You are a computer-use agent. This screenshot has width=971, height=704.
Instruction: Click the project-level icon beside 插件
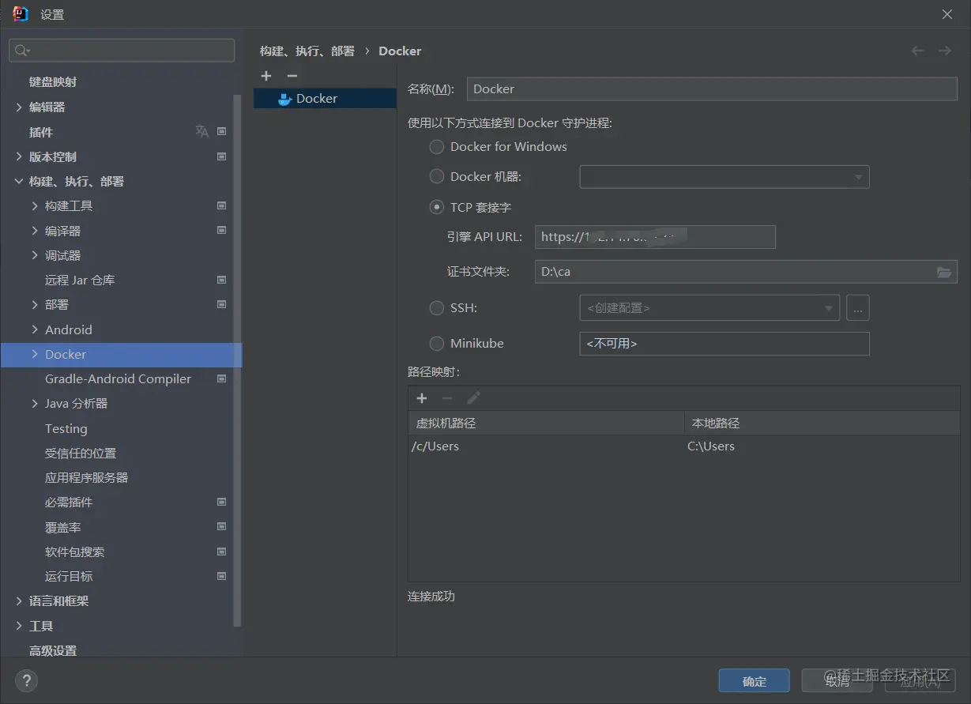(221, 131)
